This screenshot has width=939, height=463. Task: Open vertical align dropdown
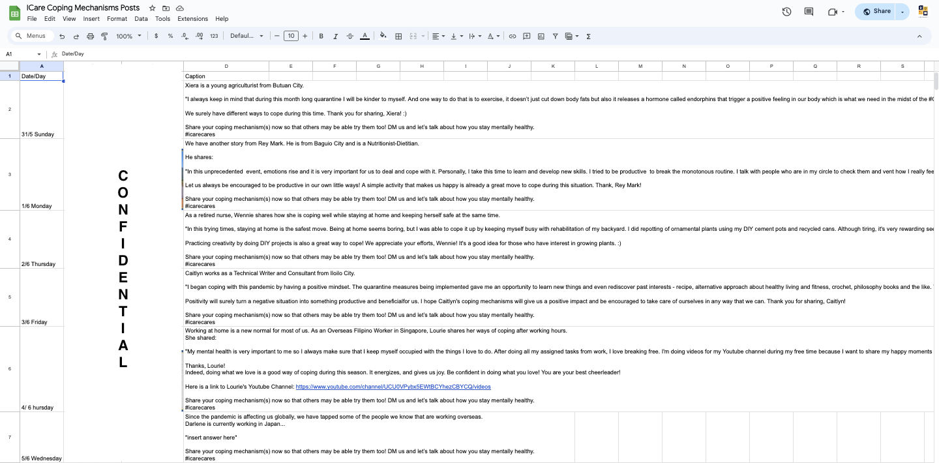pyautogui.click(x=457, y=37)
